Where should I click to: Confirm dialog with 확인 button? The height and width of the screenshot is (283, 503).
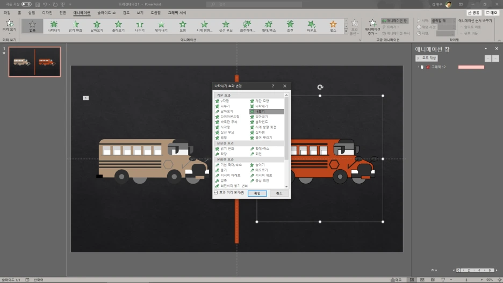(x=257, y=193)
